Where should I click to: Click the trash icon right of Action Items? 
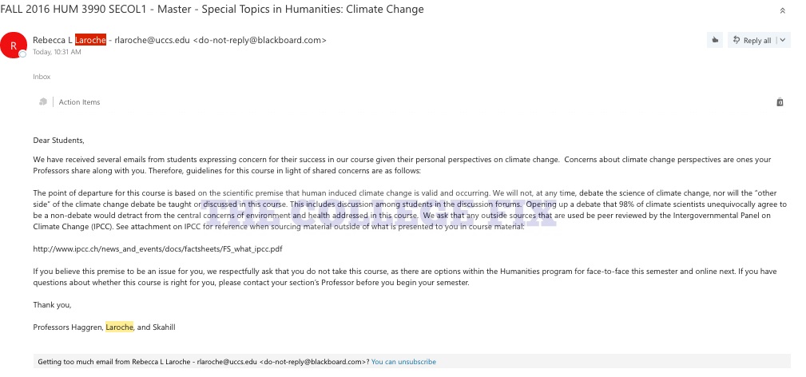pos(780,102)
